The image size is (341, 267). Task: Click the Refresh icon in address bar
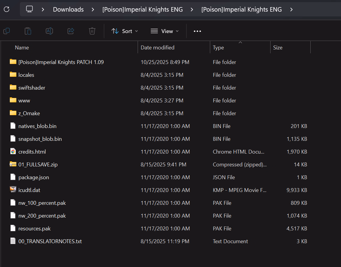pos(7,9)
